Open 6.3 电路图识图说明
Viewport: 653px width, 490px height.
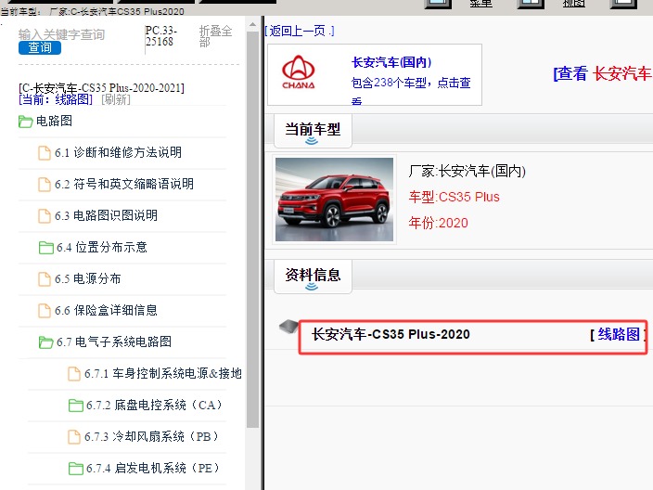click(x=106, y=215)
